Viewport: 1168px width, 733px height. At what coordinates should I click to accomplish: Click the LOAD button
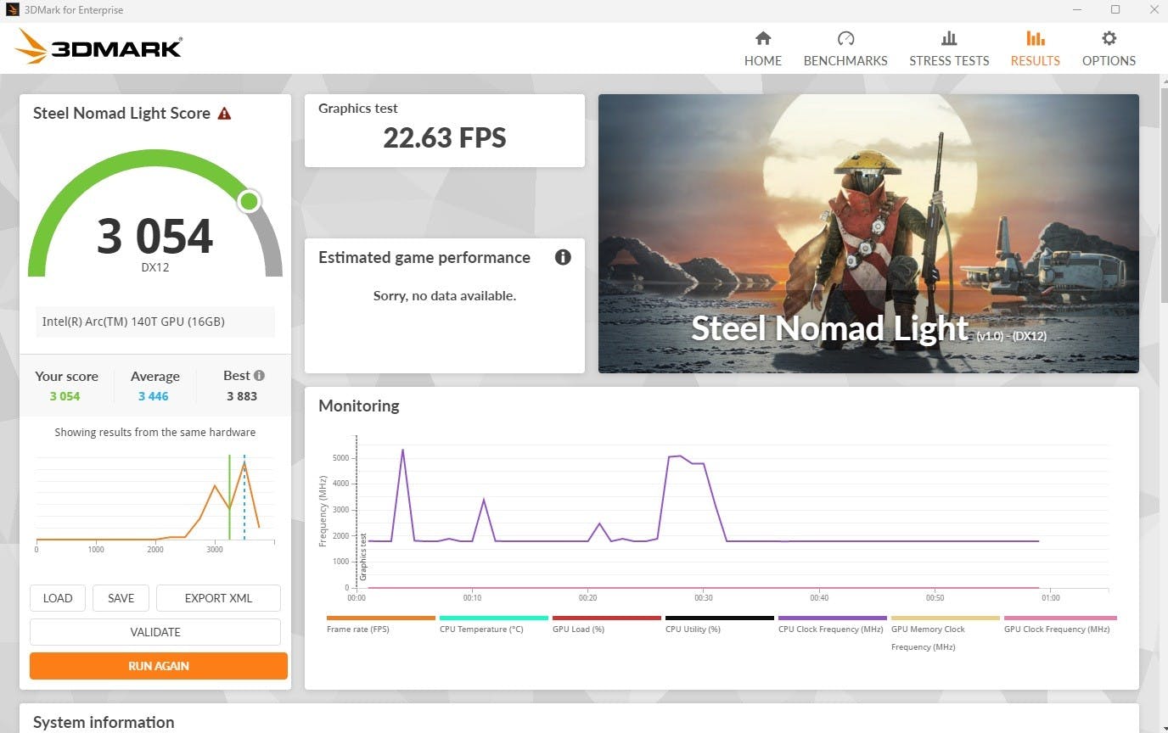coord(58,598)
